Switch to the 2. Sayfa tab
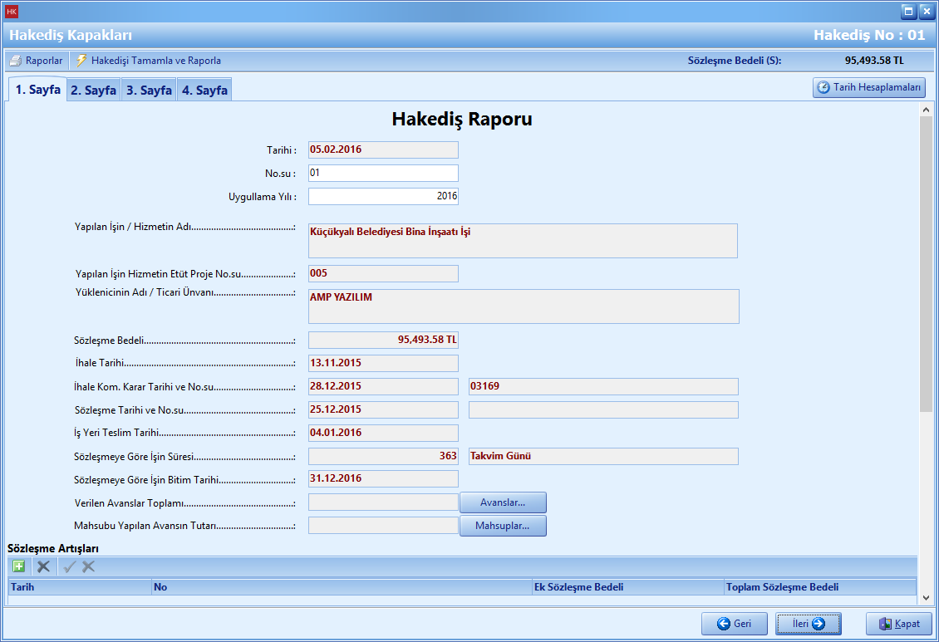 coord(93,91)
